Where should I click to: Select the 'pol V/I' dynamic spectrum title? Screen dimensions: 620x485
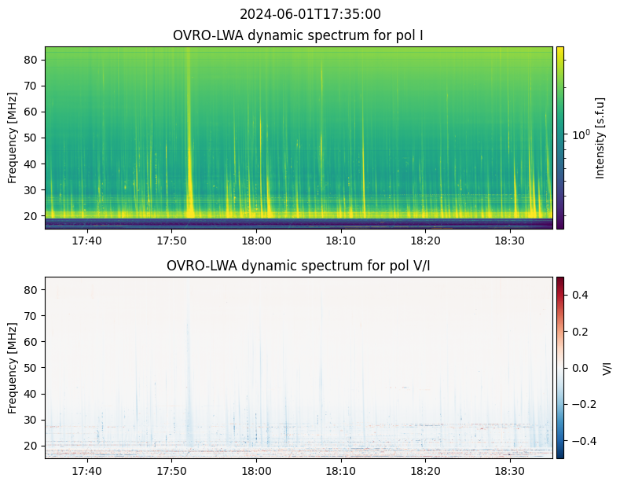[x=299, y=266]
